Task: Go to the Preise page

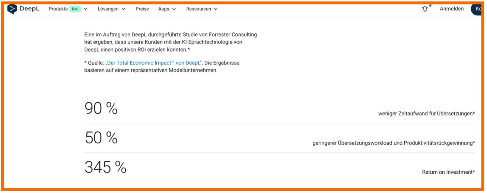Action: 142,9
